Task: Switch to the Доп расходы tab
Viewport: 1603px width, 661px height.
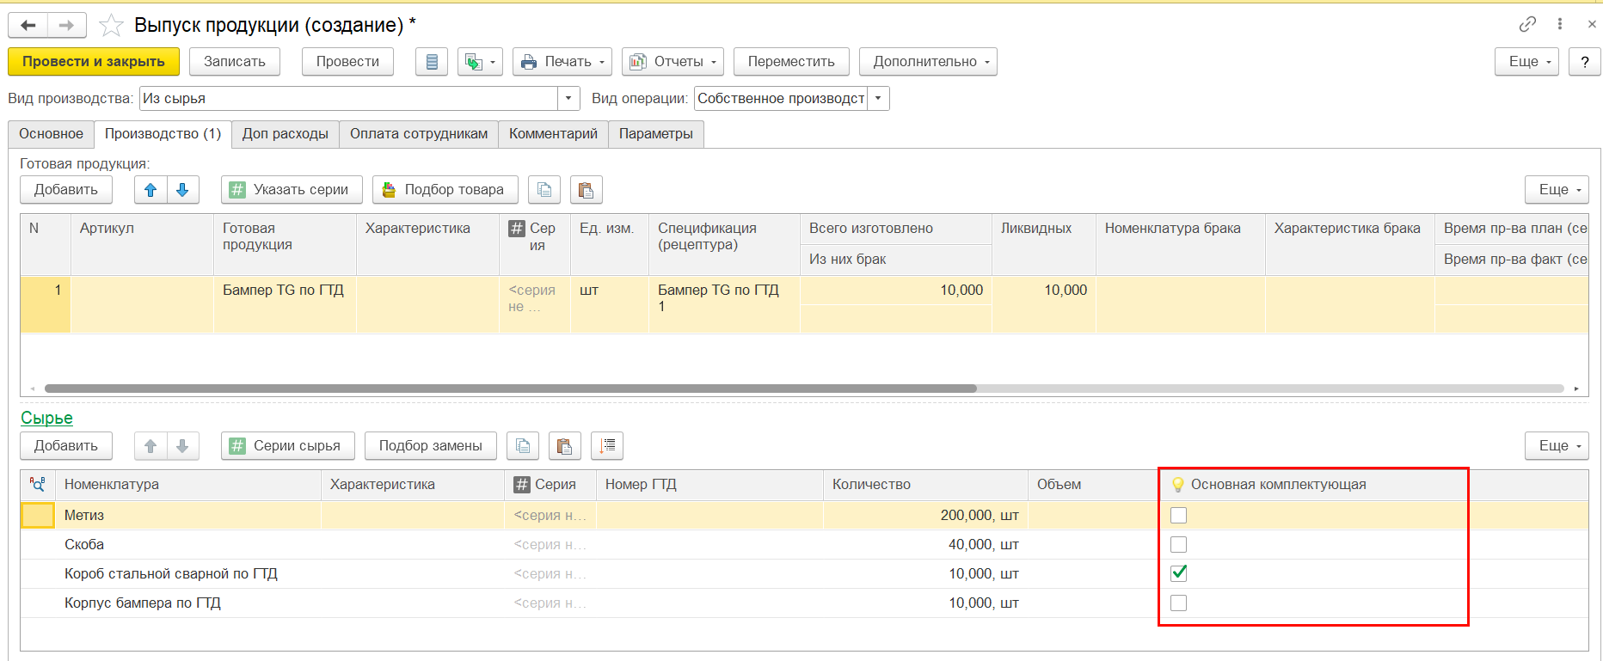Action: tap(285, 134)
